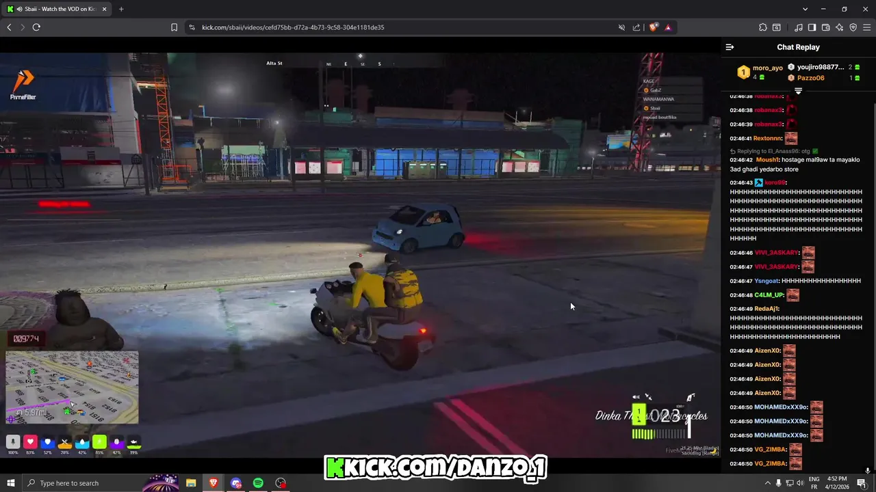Viewport: 876px width, 492px height.
Task: Share this page icon
Action: pyautogui.click(x=636, y=27)
